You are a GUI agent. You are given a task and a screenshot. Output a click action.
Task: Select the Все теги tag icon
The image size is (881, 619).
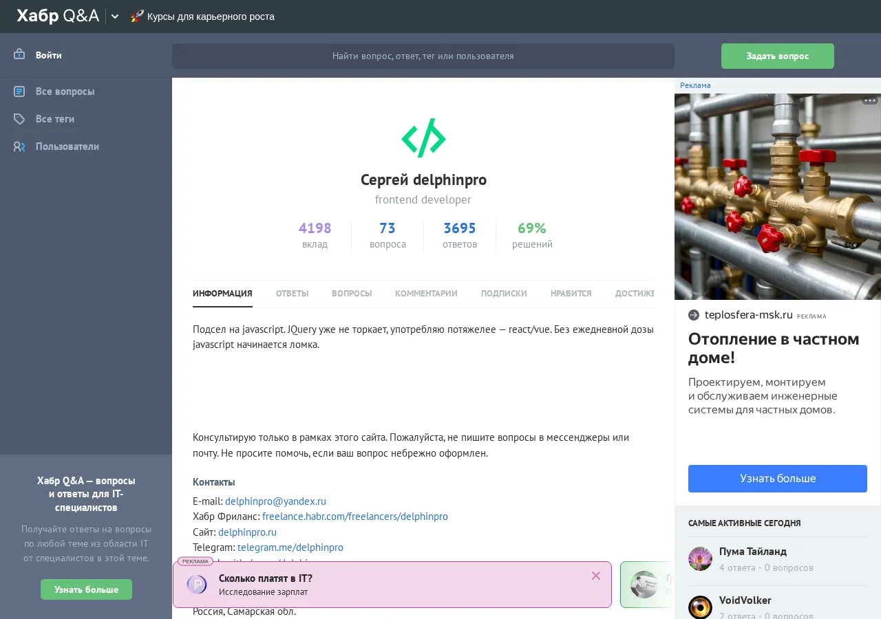[19, 118]
